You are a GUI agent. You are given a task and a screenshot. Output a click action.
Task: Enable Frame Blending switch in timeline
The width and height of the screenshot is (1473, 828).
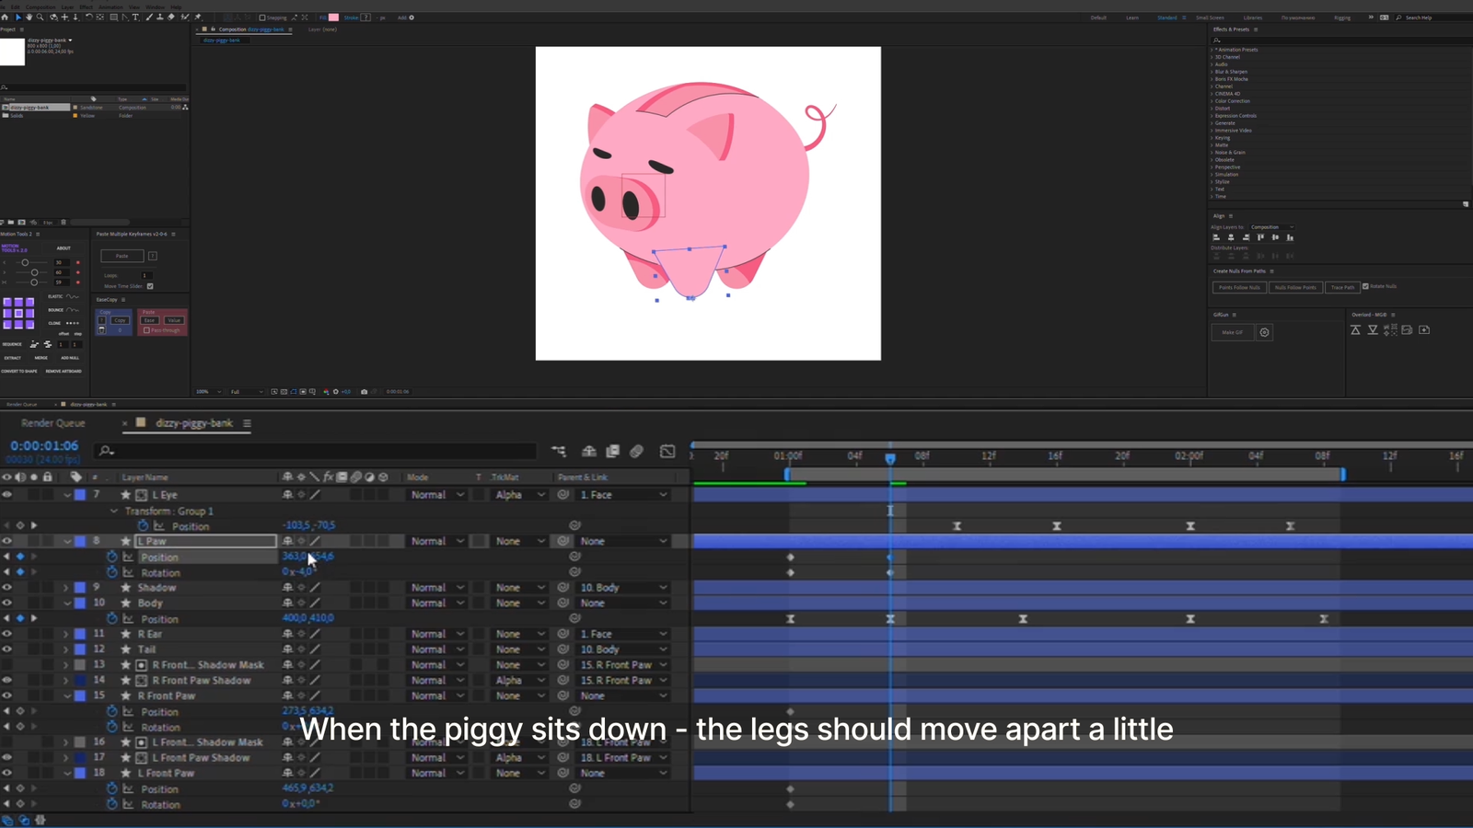pos(612,451)
